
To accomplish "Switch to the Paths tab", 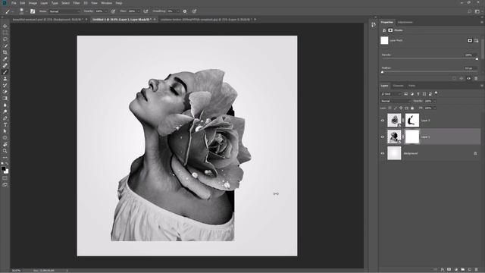I will coord(411,86).
